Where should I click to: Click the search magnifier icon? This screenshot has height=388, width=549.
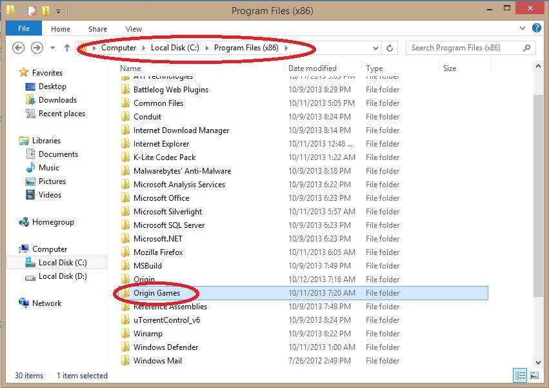(527, 48)
